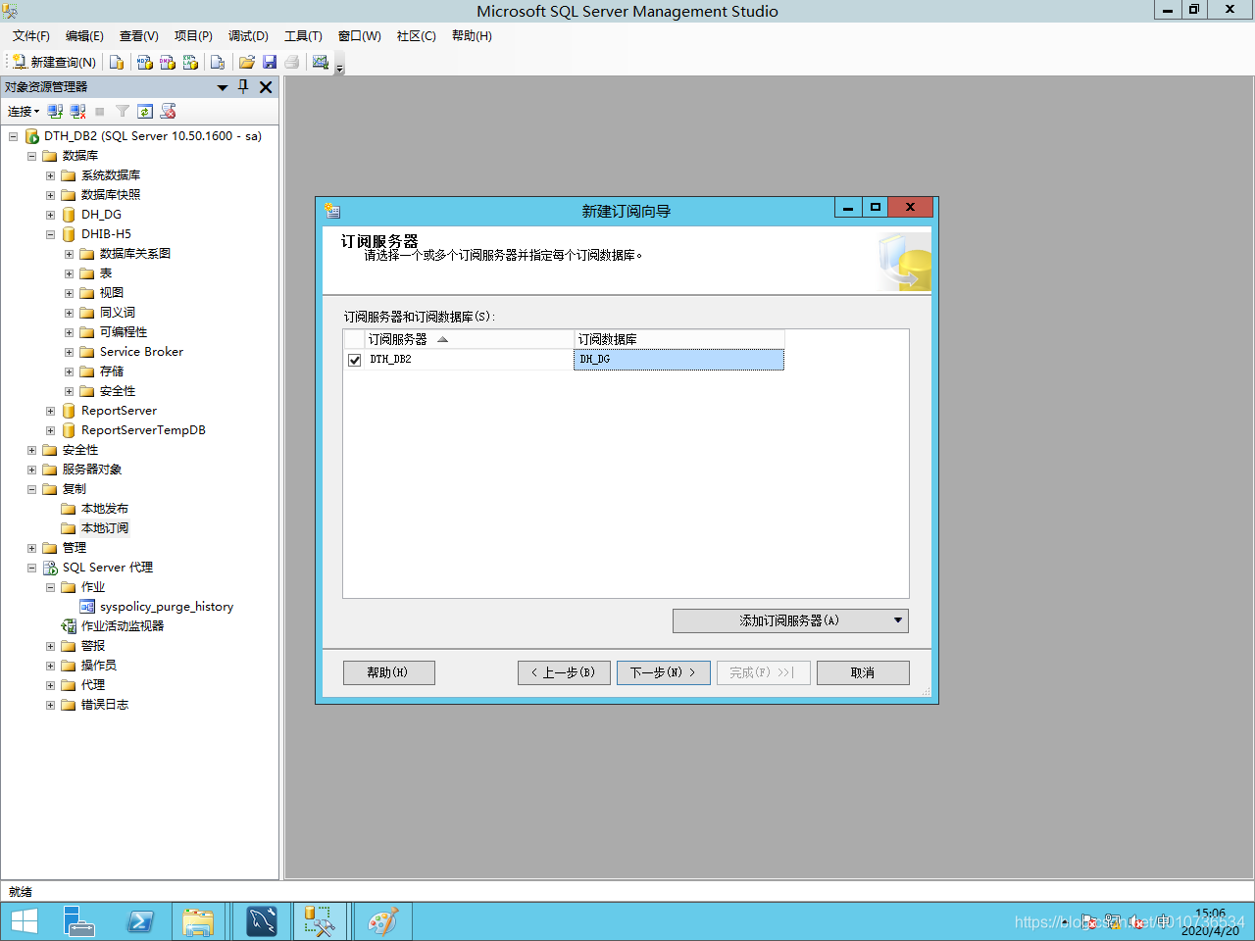This screenshot has width=1255, height=941.
Task: Click the DH_DG subscription database cell
Action: click(x=678, y=360)
